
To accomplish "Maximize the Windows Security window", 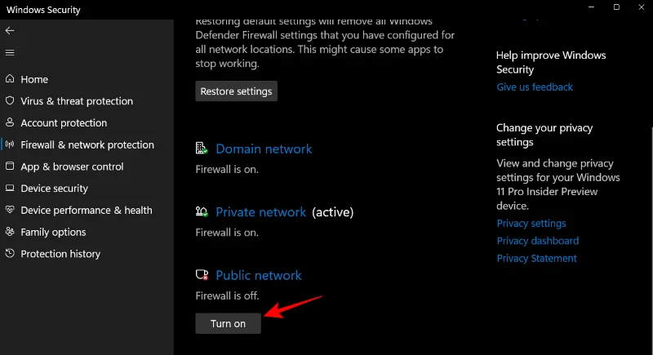I will pyautogui.click(x=616, y=7).
